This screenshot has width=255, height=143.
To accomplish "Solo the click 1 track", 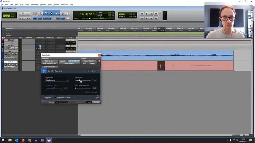I will click(x=13, y=54).
